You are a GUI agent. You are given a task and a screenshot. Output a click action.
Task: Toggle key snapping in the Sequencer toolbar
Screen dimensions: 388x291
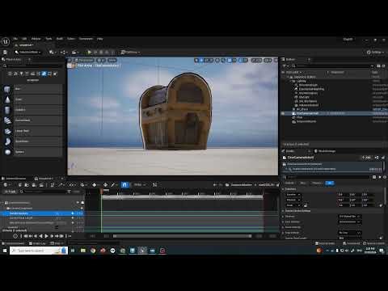124,185
